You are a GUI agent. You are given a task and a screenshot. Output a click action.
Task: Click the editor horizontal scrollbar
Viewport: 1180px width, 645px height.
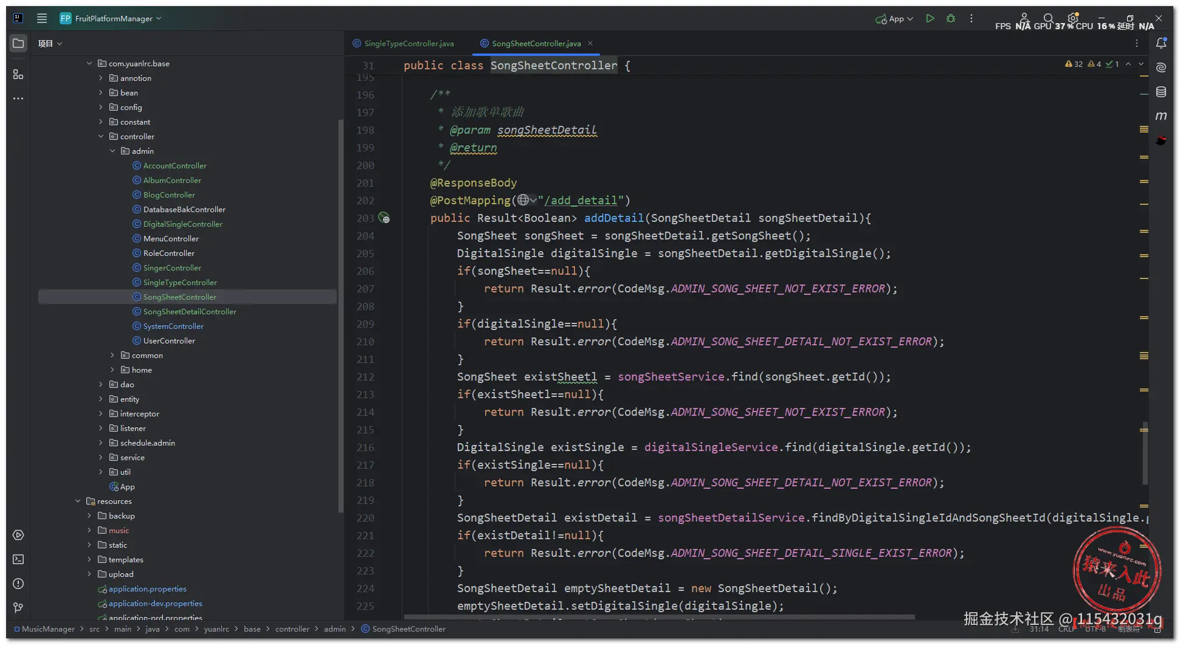pos(660,617)
